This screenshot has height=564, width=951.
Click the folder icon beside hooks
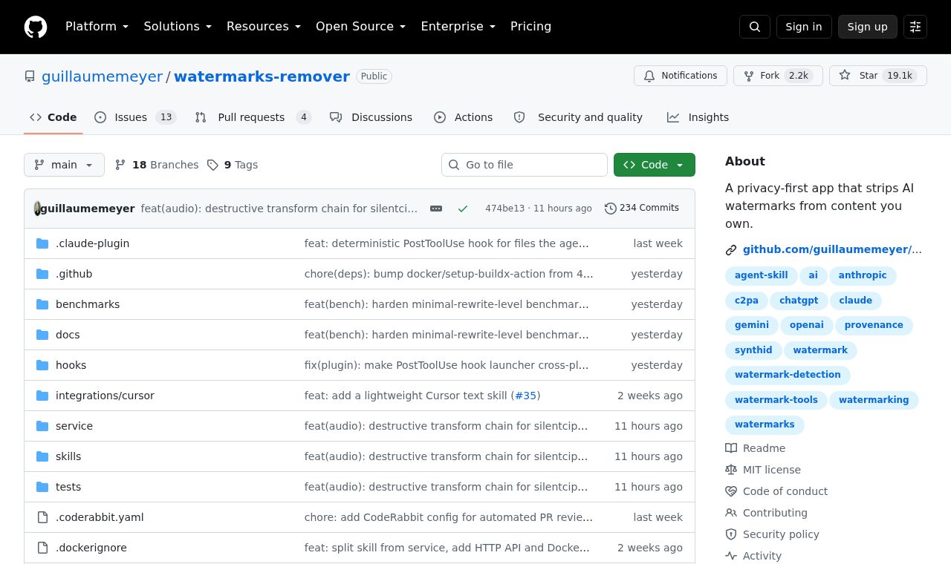coord(42,365)
